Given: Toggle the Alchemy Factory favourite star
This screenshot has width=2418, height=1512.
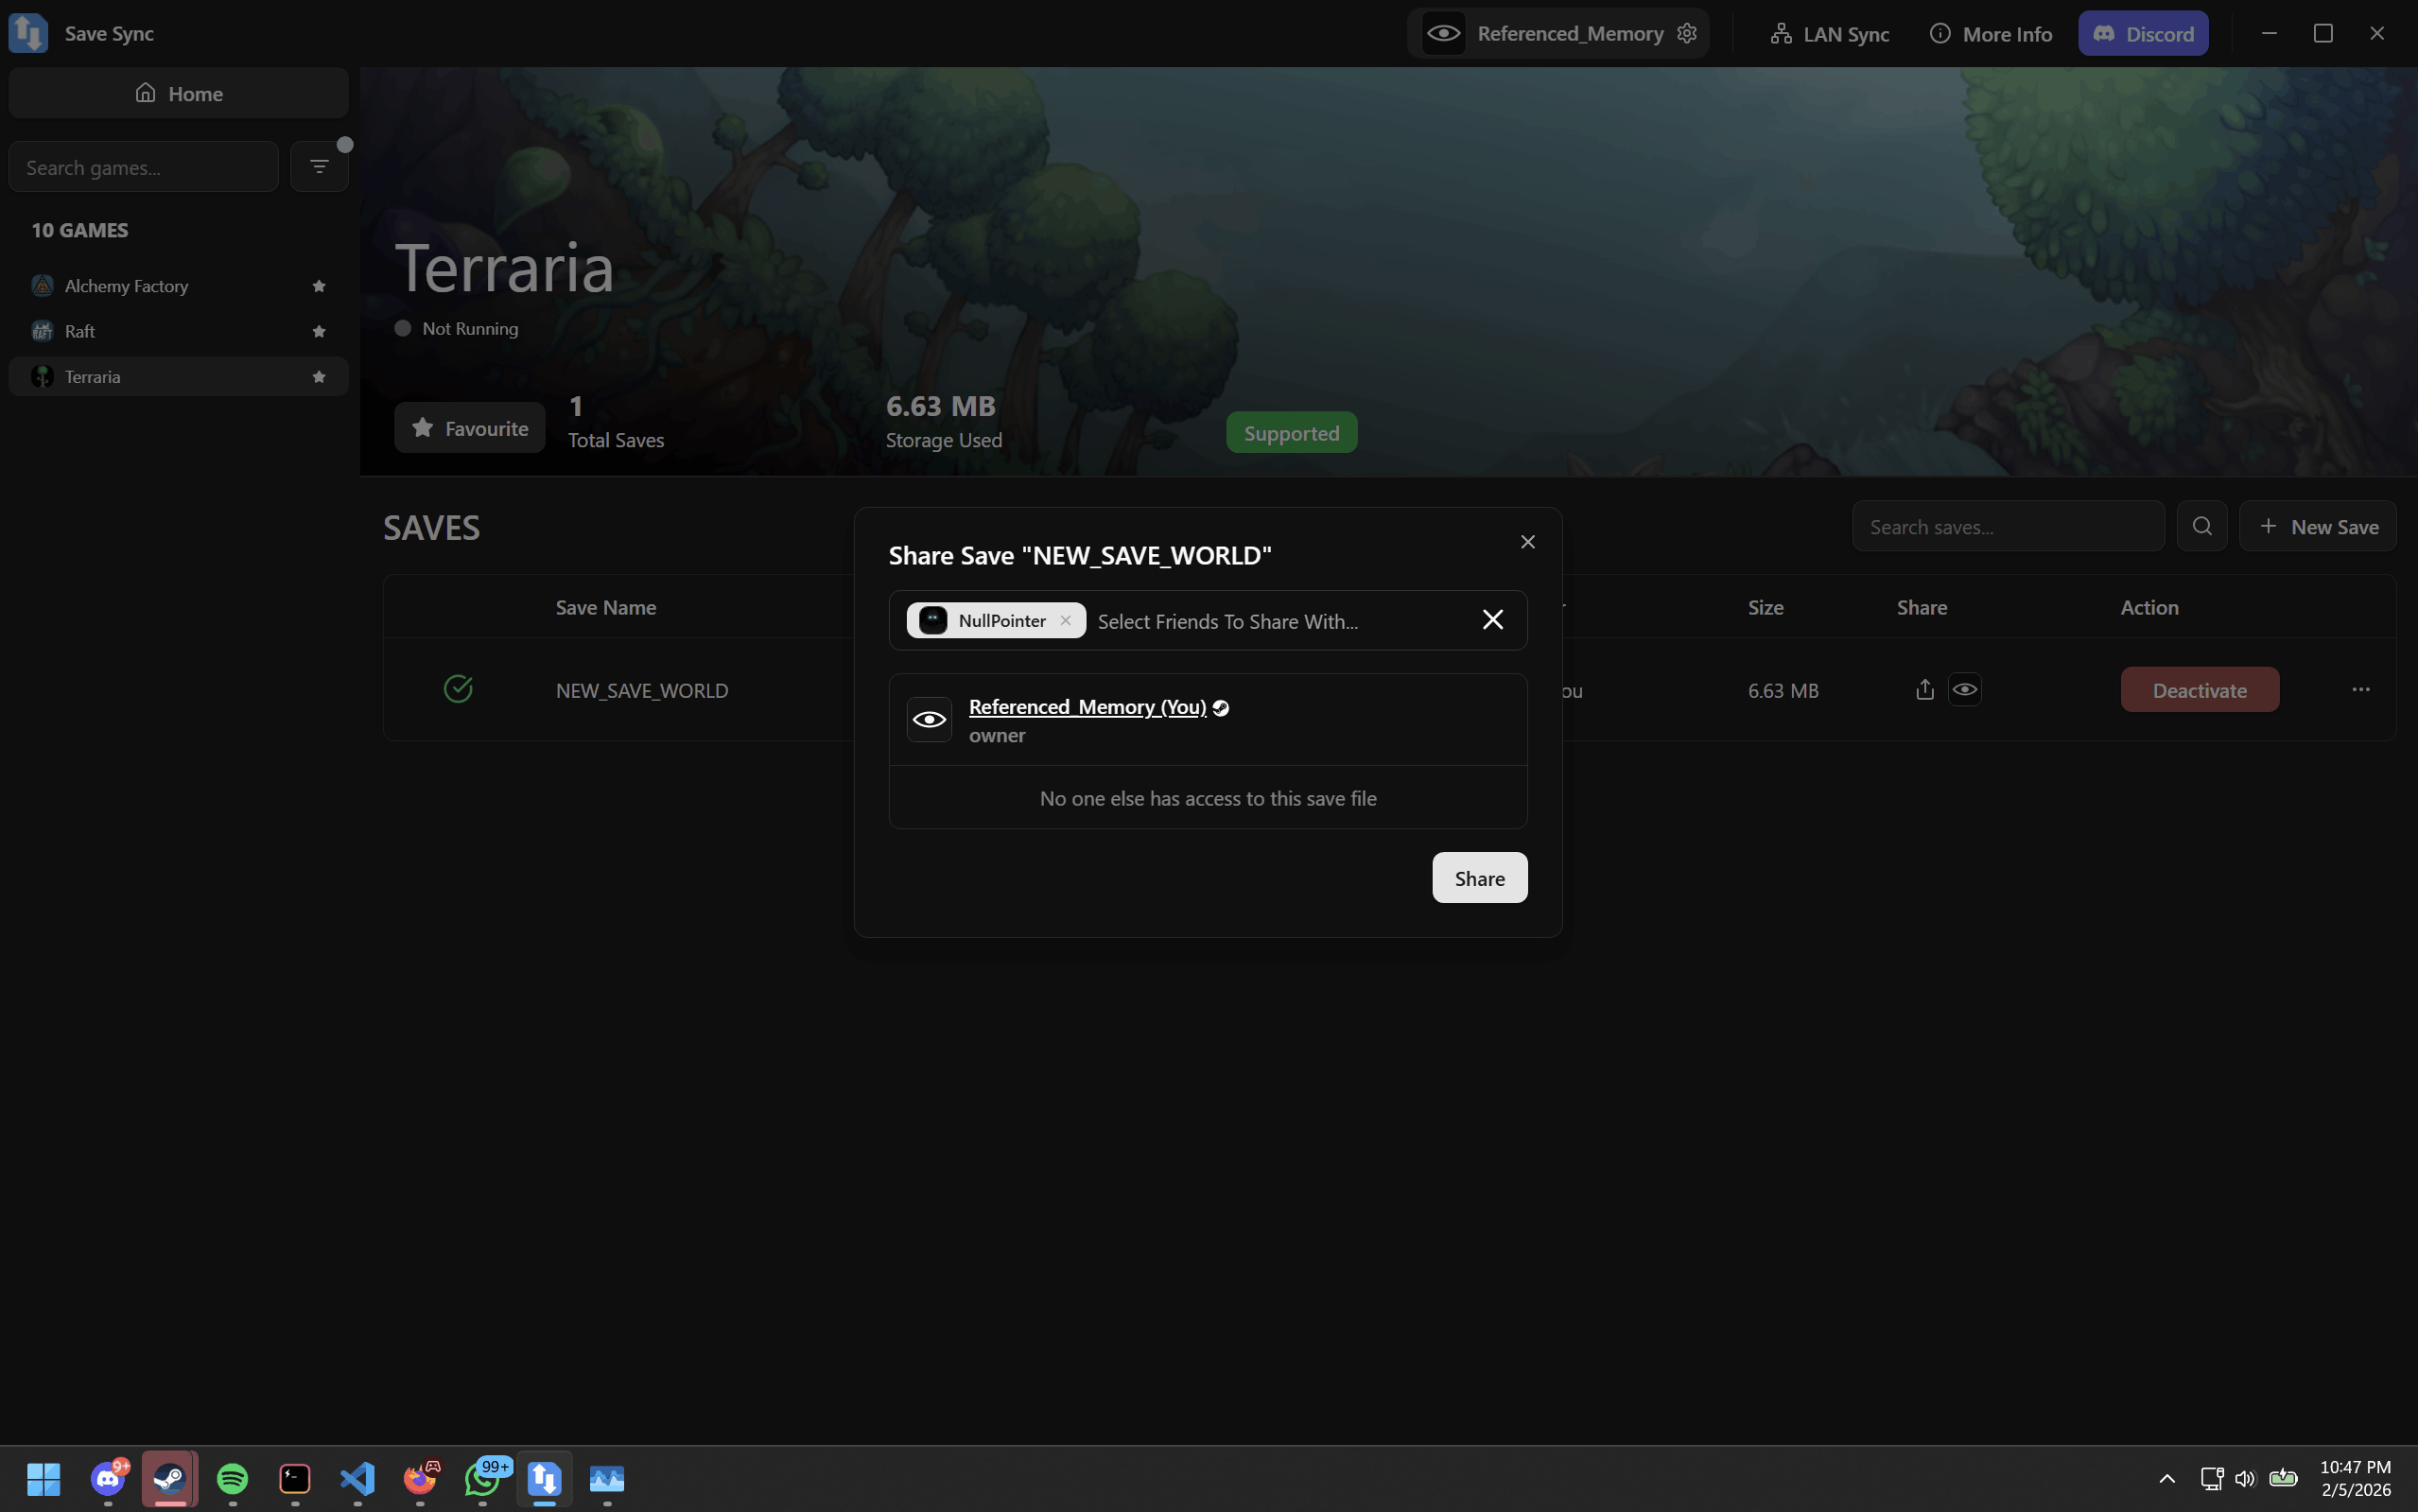Looking at the screenshot, I should (x=319, y=286).
